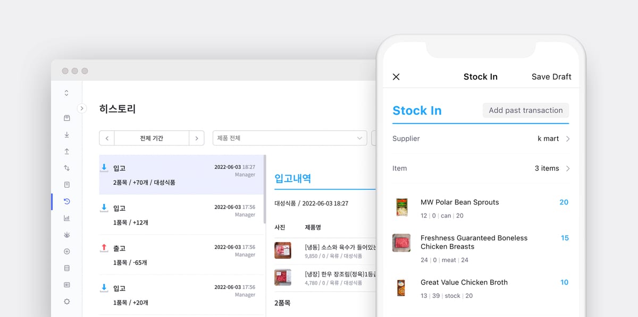Image resolution: width=638 pixels, height=317 pixels.
Task: Open the bar chart analytics icon in sidebar
Action: (x=66, y=218)
